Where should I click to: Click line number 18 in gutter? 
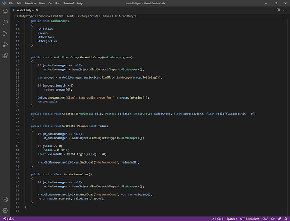pyautogui.click(x=17, y=57)
